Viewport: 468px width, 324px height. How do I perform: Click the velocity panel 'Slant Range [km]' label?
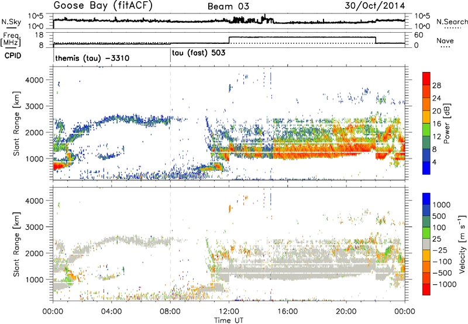[x=16, y=244]
